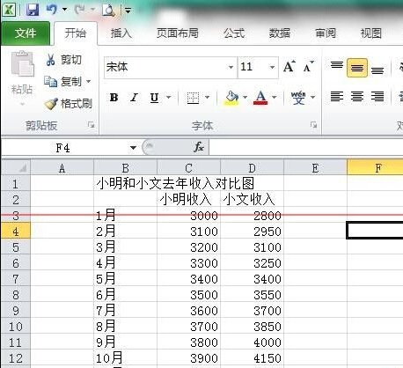Open the font size 11 dropdown

[x=272, y=67]
